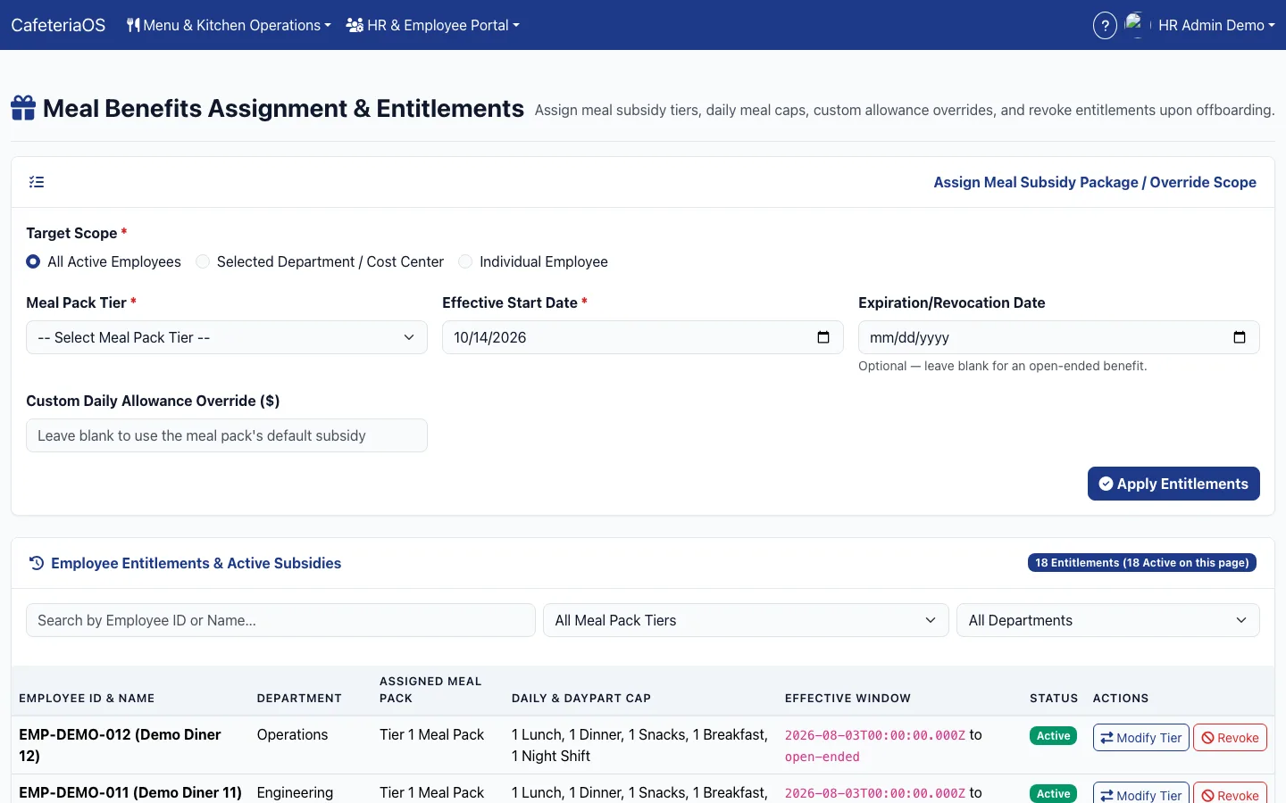Image resolution: width=1286 pixels, height=803 pixels.
Task: Revoke entitlement for EMP-DEMO-012
Action: click(1230, 738)
